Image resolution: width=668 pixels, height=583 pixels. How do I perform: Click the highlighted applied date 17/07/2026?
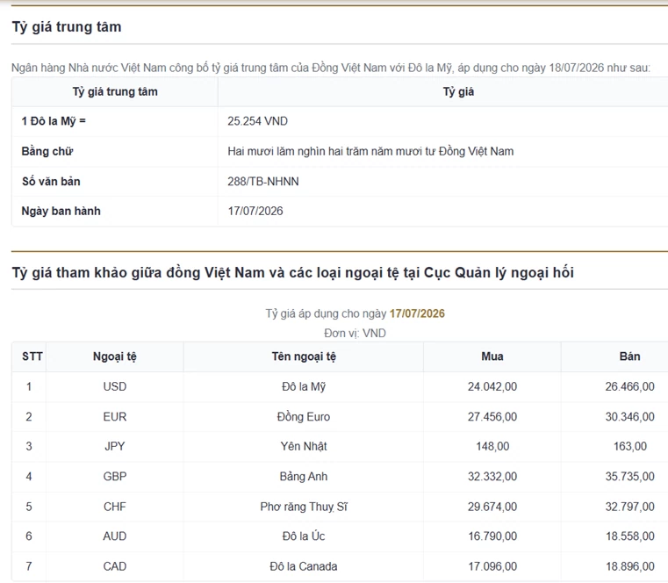[417, 313]
